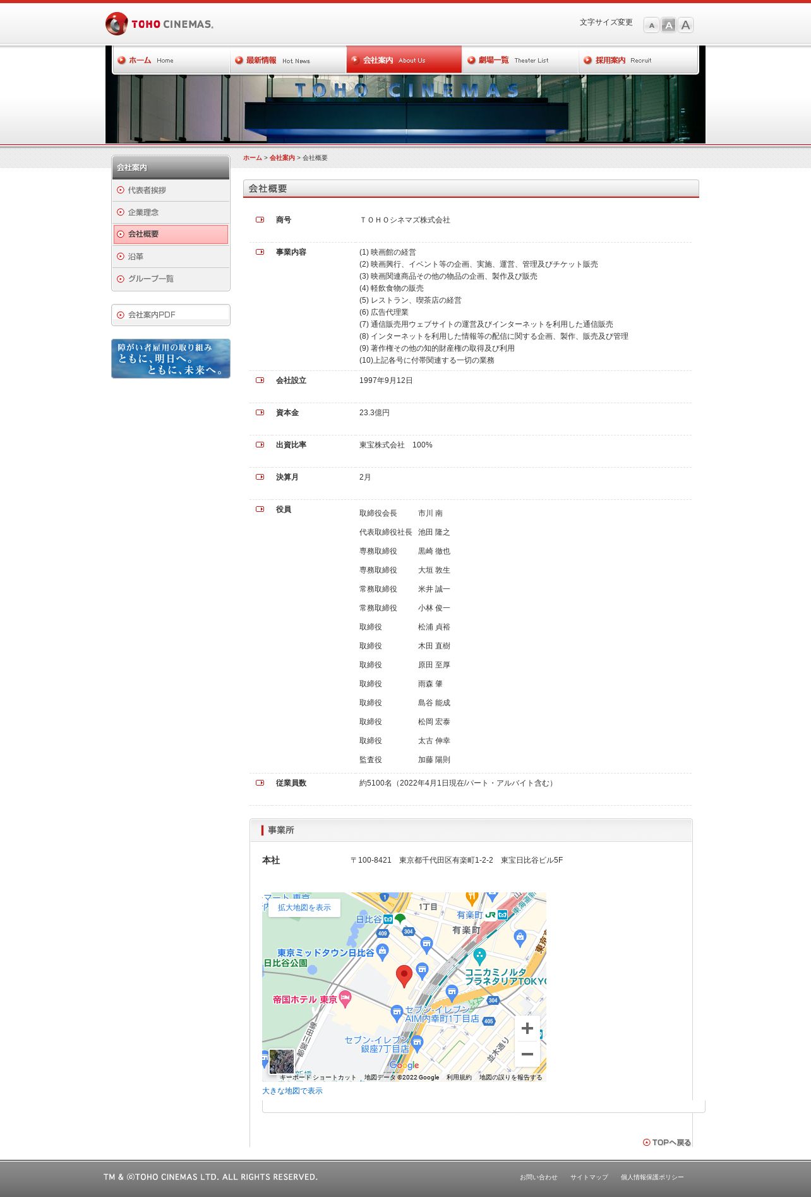Click the 出資比率 row arrow icon
Screen dimensions: 811x1197
pos(260,445)
